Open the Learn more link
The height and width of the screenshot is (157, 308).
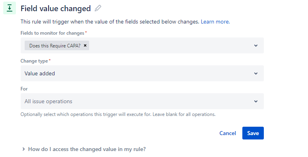[x=215, y=22]
